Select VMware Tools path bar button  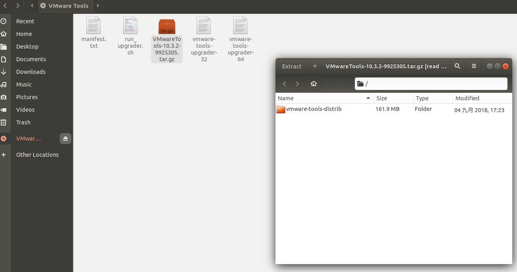(65, 6)
